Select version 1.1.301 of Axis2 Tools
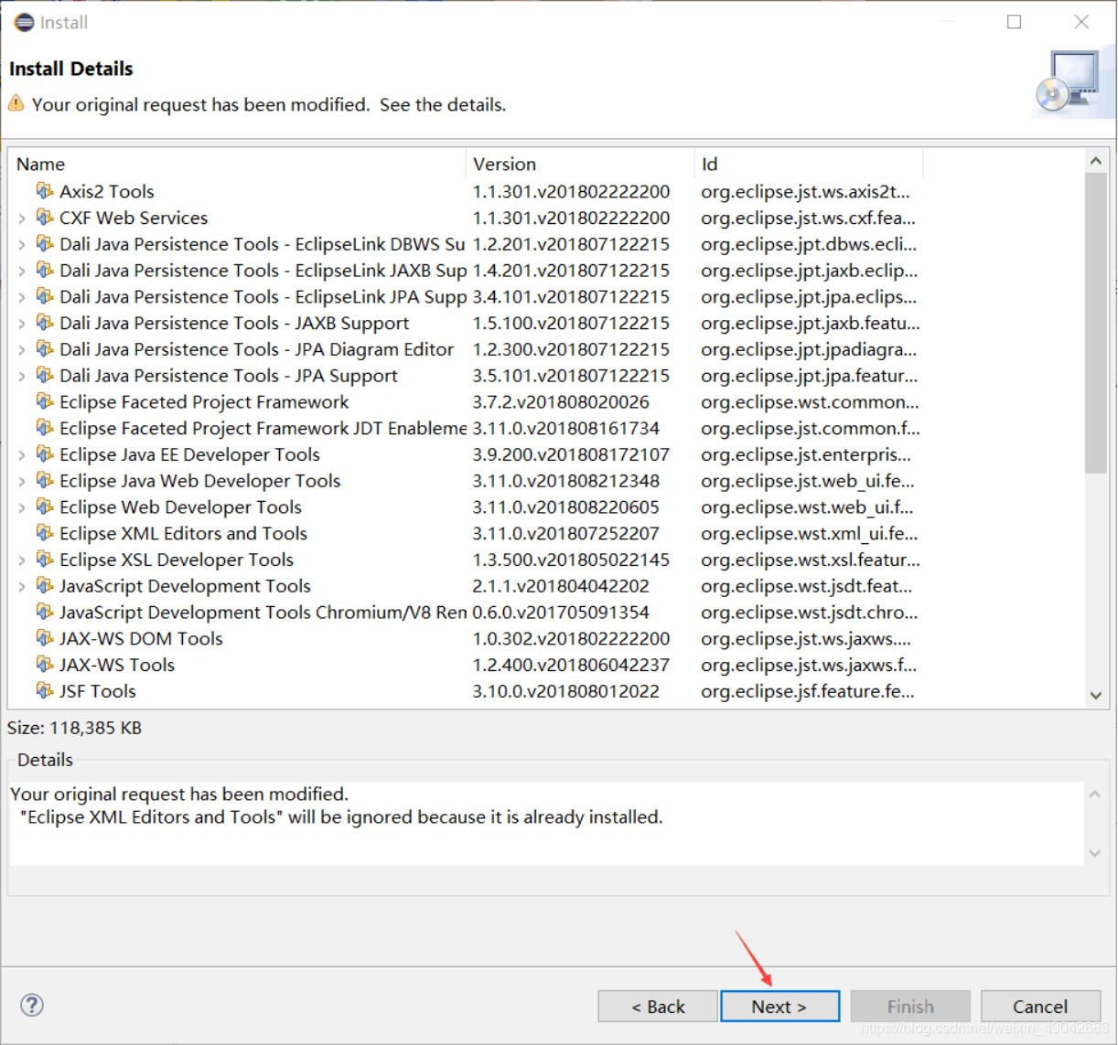This screenshot has height=1045, width=1118. pyautogui.click(x=571, y=191)
